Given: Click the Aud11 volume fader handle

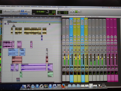Looking at the screenshot, I should coord(115,57).
